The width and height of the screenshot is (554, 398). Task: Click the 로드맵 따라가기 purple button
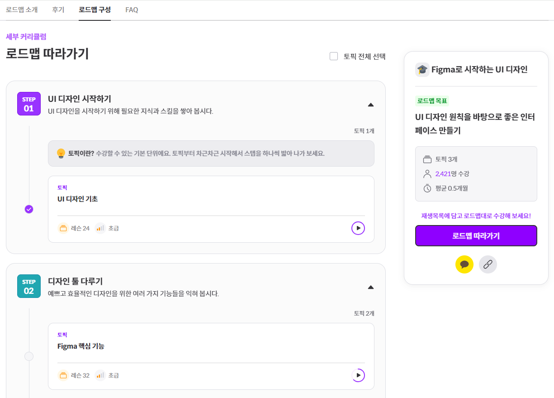tap(476, 236)
